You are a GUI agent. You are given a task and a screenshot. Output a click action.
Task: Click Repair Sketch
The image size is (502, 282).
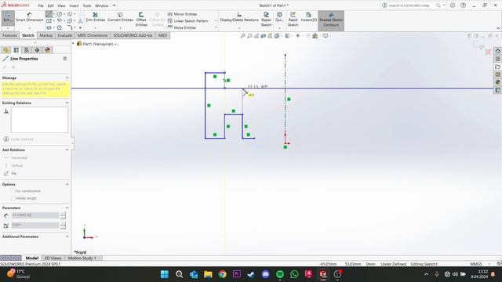point(266,19)
